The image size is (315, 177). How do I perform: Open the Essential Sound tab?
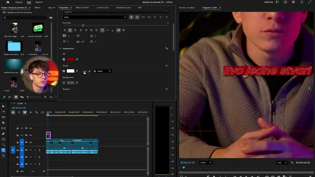(x=123, y=7)
